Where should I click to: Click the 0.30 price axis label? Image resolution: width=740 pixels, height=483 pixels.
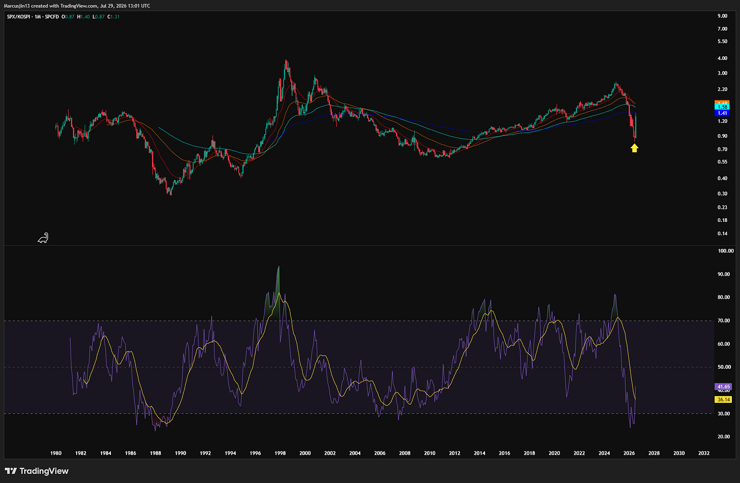[722, 194]
